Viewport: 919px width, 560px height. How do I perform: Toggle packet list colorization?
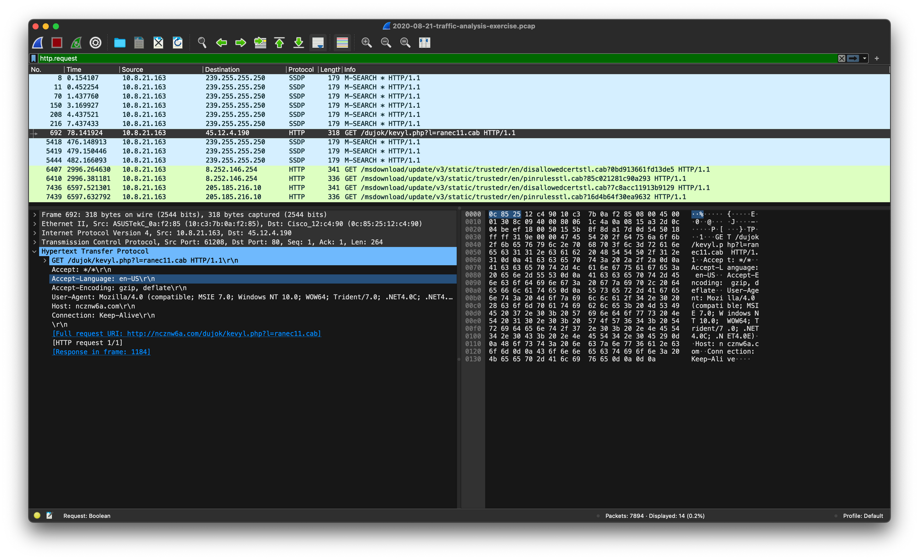(342, 43)
